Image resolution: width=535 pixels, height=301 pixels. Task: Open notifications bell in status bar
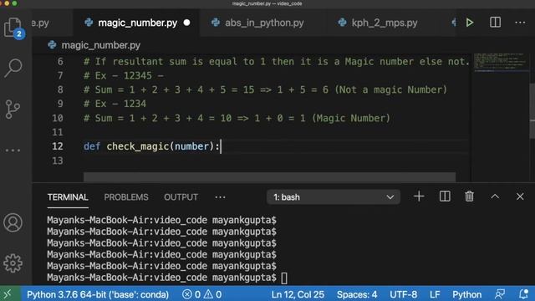(x=524, y=294)
